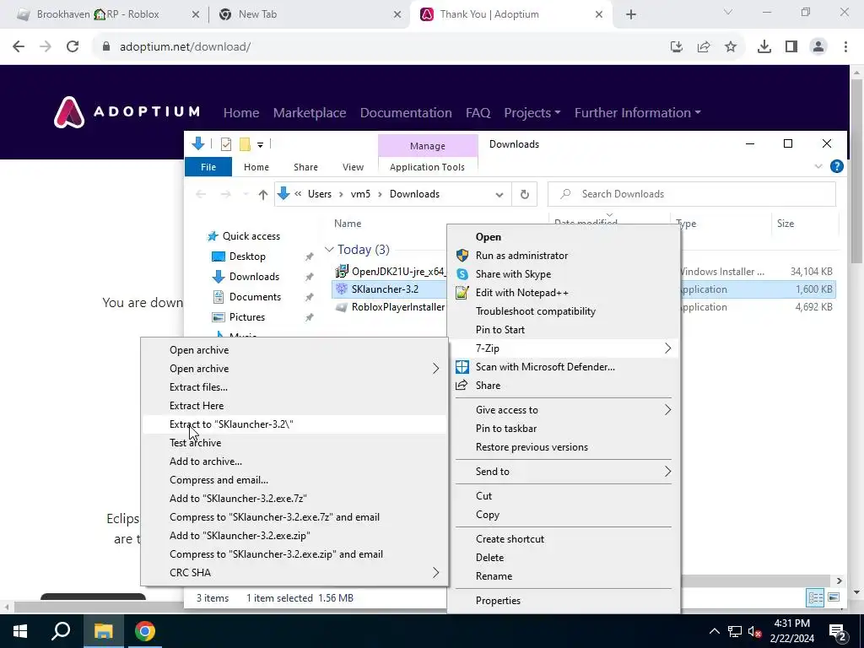Click the FAQ link
This screenshot has width=864, height=648.
(478, 112)
